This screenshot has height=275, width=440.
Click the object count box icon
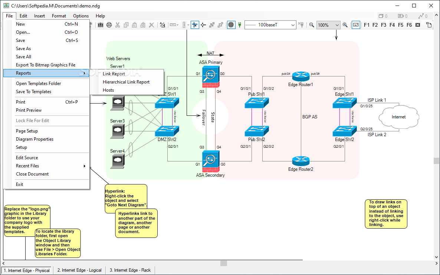tap(381, 16)
